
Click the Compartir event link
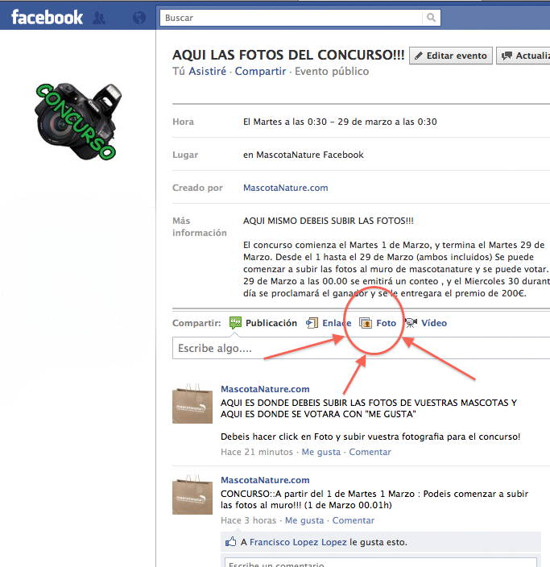coord(260,72)
